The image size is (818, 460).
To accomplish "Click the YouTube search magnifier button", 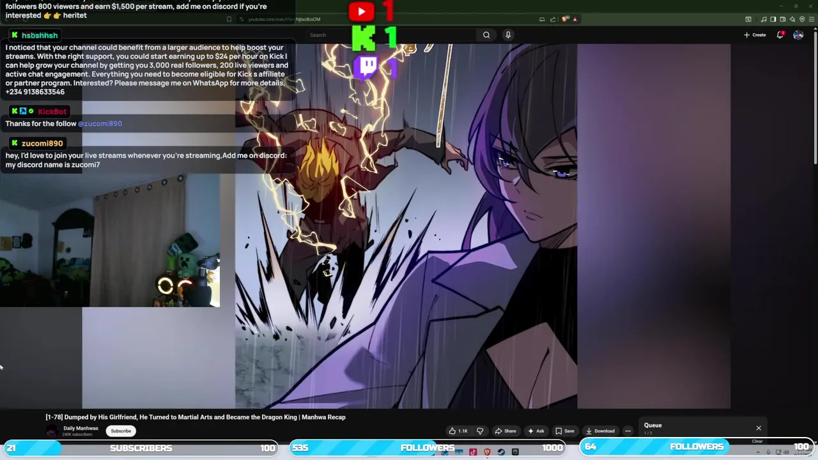I will click(486, 35).
